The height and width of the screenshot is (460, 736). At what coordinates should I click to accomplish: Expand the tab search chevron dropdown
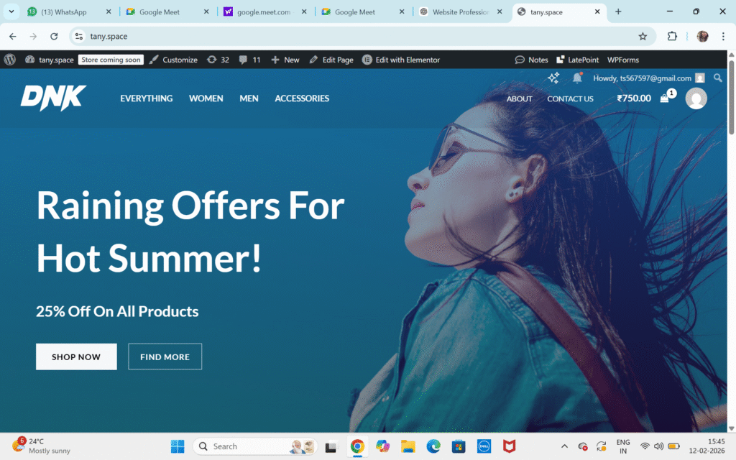pyautogui.click(x=11, y=11)
